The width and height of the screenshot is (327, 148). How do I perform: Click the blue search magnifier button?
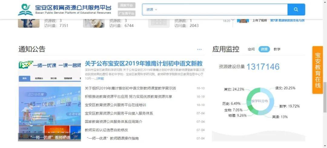coord(296,10)
